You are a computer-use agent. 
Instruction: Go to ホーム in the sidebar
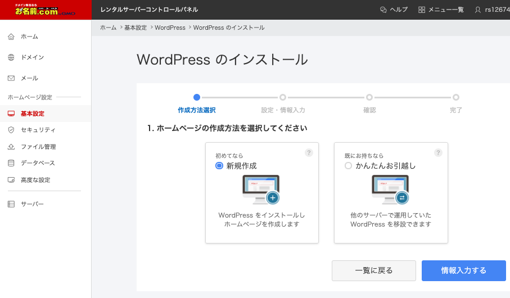29,37
